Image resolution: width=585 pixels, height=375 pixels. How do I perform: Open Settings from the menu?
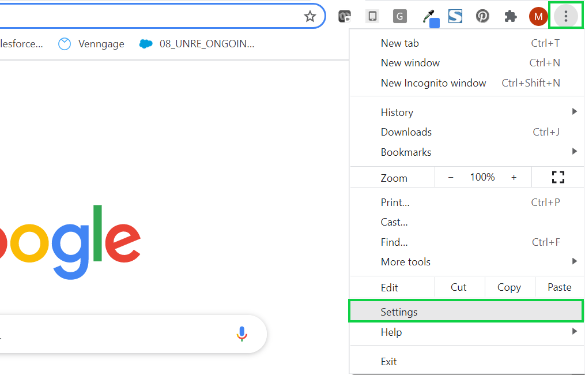click(466, 312)
